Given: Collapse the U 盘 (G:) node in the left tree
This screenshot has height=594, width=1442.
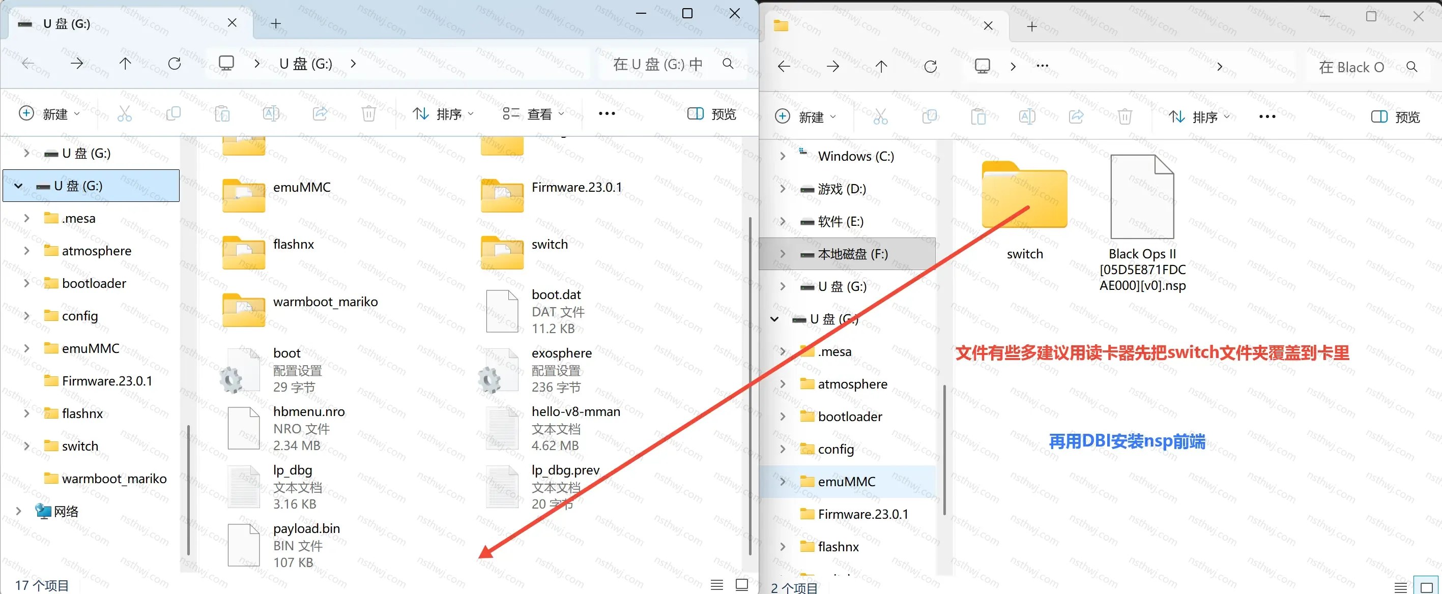Looking at the screenshot, I should 18,186.
